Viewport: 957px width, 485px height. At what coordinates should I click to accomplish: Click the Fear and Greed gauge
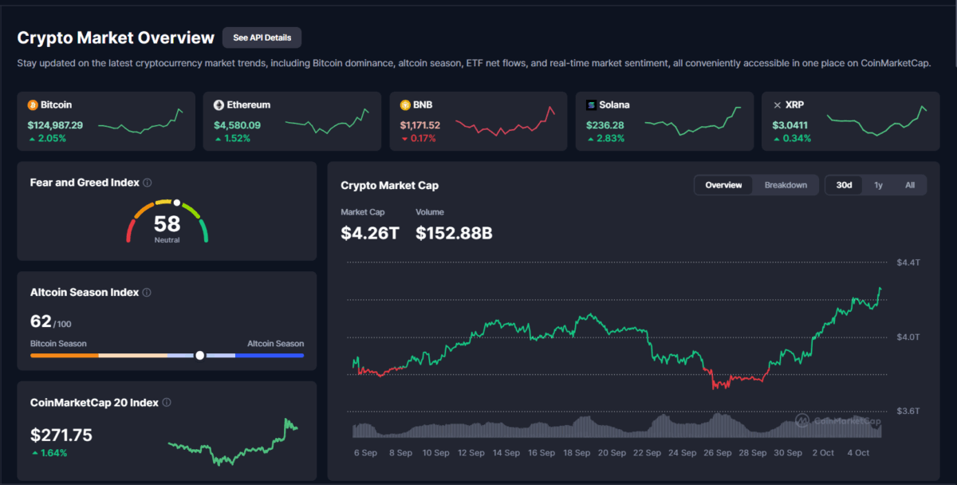[167, 221]
